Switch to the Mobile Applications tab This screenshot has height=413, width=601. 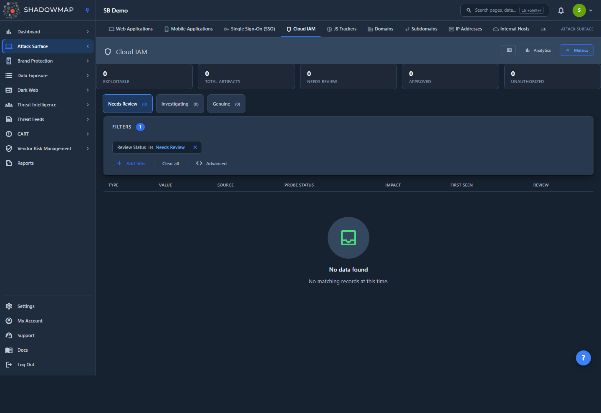188,29
